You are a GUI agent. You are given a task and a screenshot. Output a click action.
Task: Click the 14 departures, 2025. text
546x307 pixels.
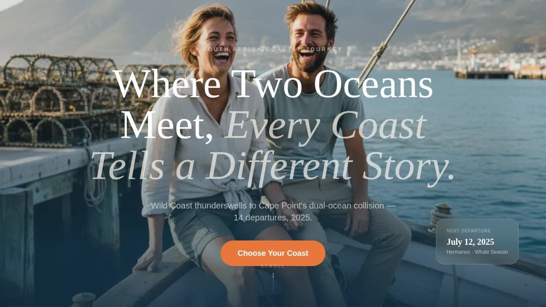pos(273,217)
